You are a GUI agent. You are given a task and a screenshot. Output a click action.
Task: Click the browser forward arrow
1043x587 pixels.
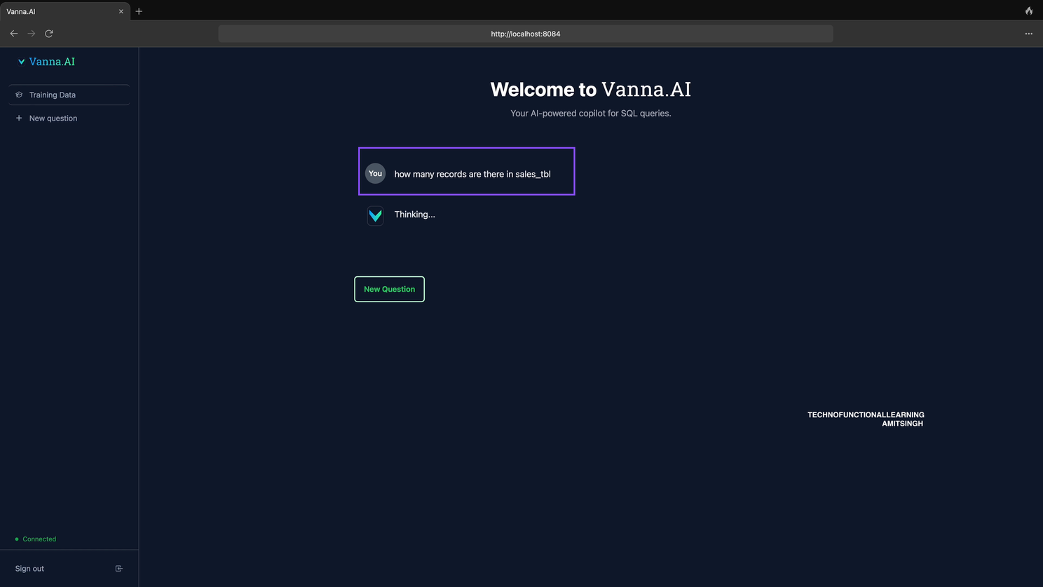(32, 34)
